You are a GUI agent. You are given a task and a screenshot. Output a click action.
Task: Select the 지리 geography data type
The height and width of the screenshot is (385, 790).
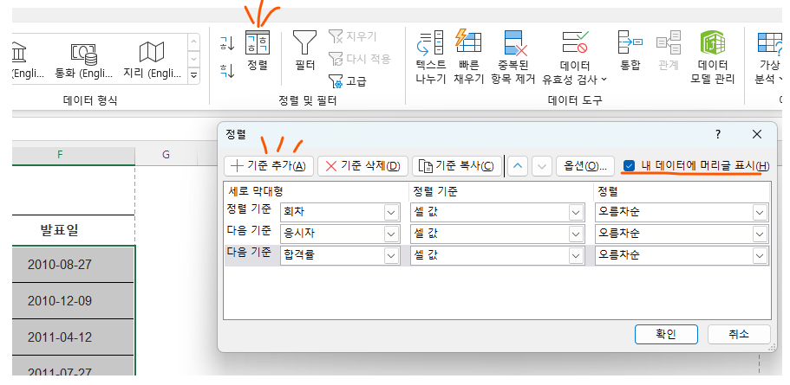152,61
